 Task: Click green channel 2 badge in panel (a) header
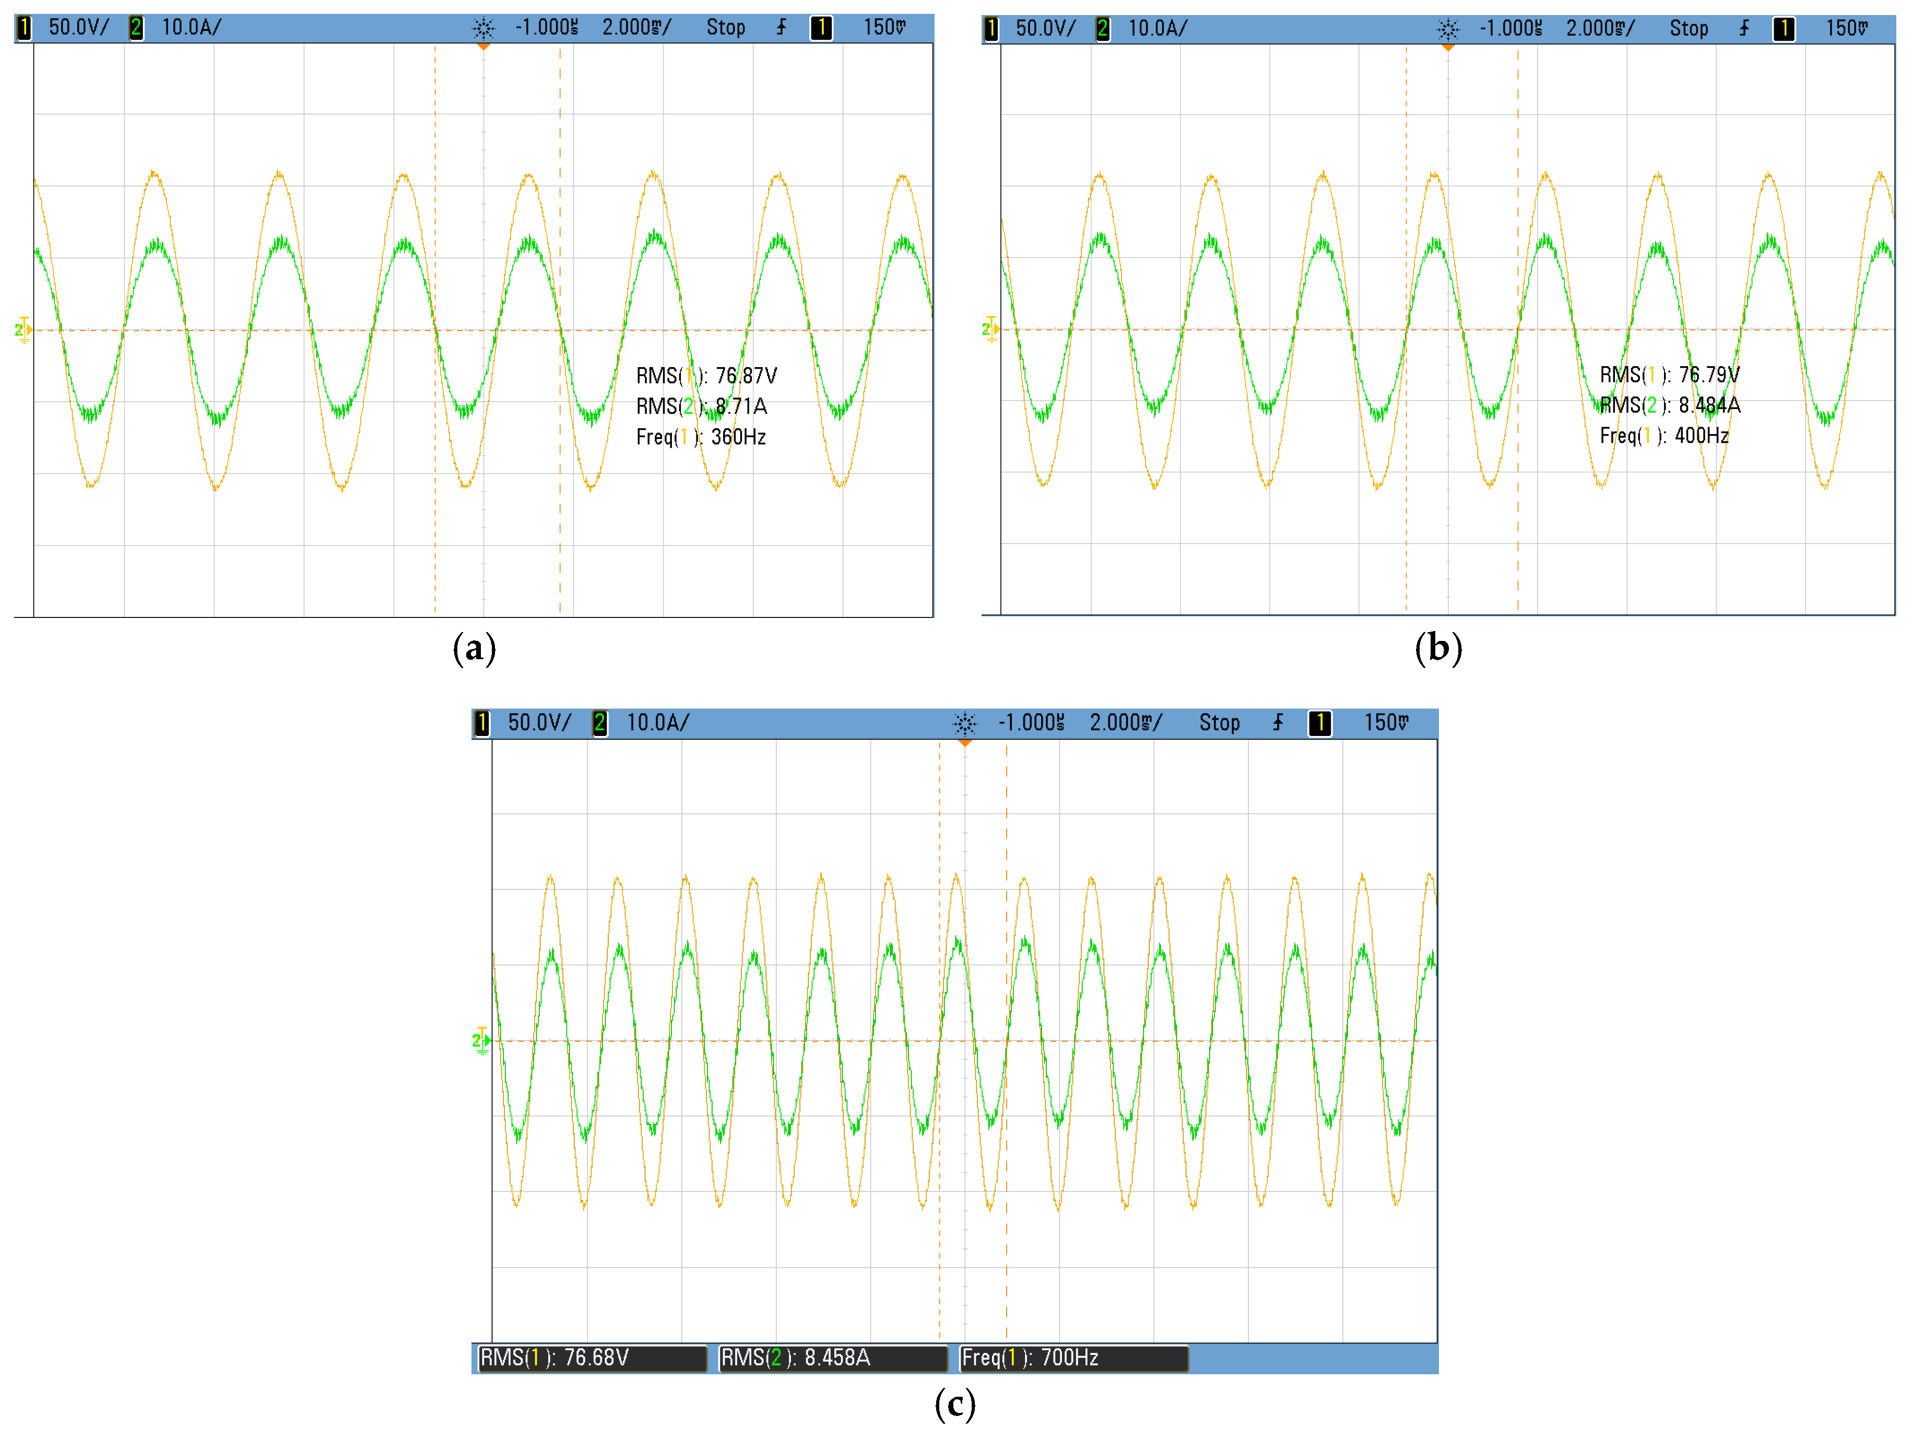136,28
